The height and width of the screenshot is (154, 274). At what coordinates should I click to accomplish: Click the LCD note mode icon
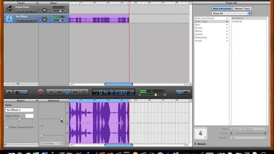tap(96, 93)
